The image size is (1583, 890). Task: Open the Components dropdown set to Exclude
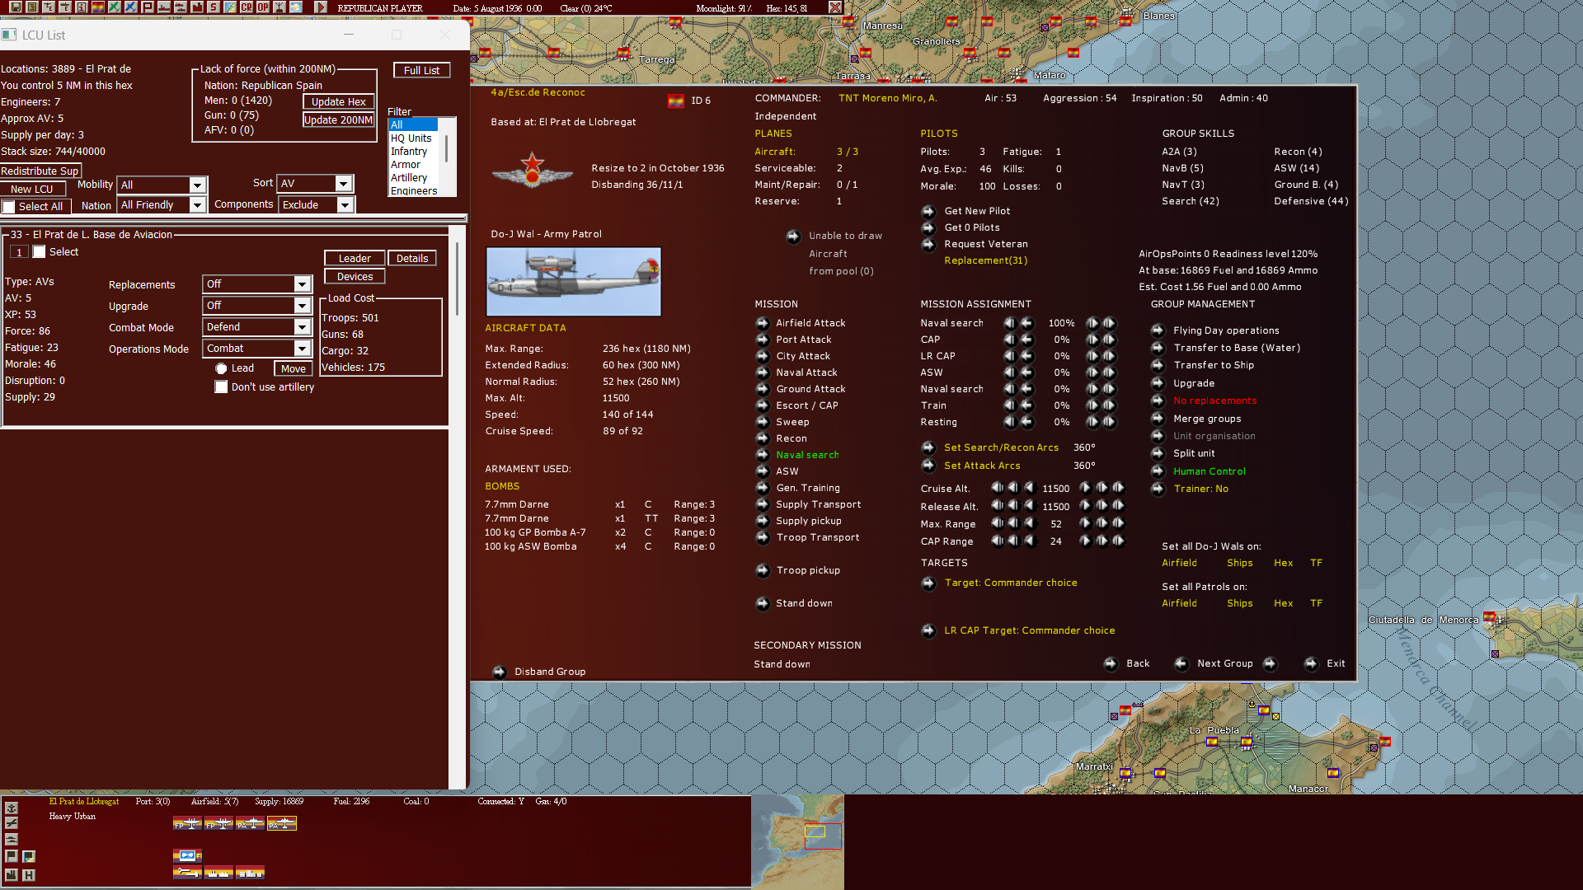[x=344, y=205]
